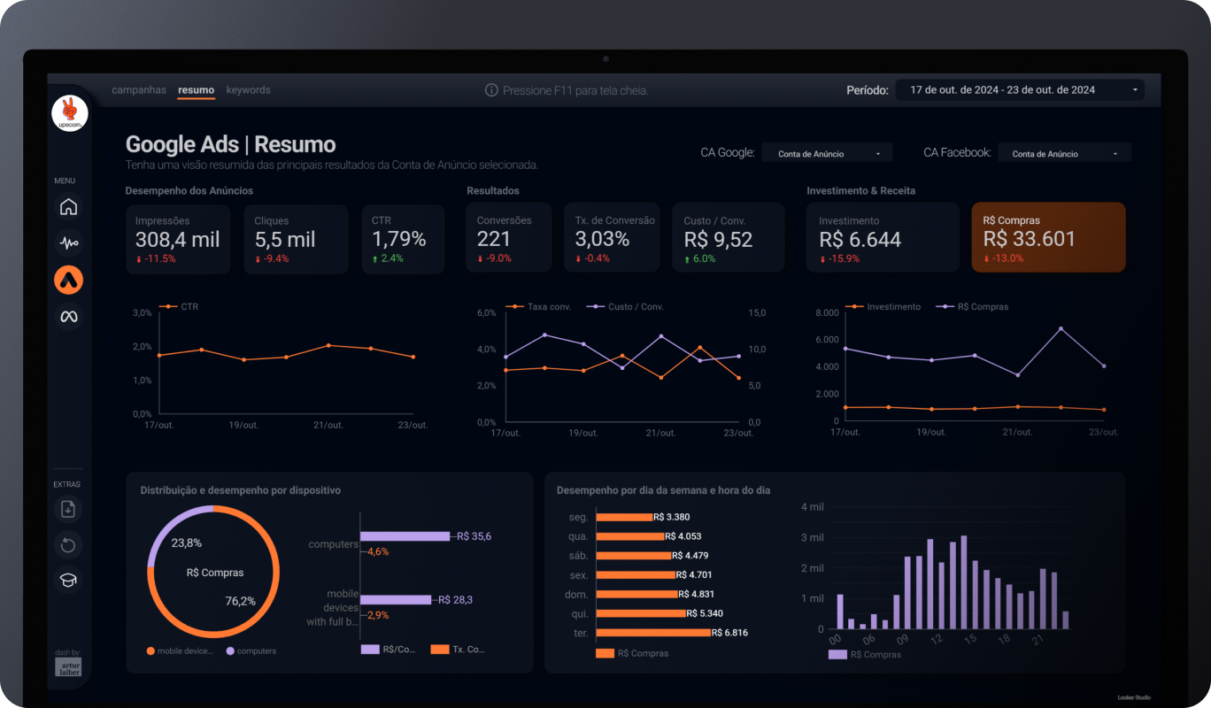Click the -15.9% change under Investimento

coord(839,258)
